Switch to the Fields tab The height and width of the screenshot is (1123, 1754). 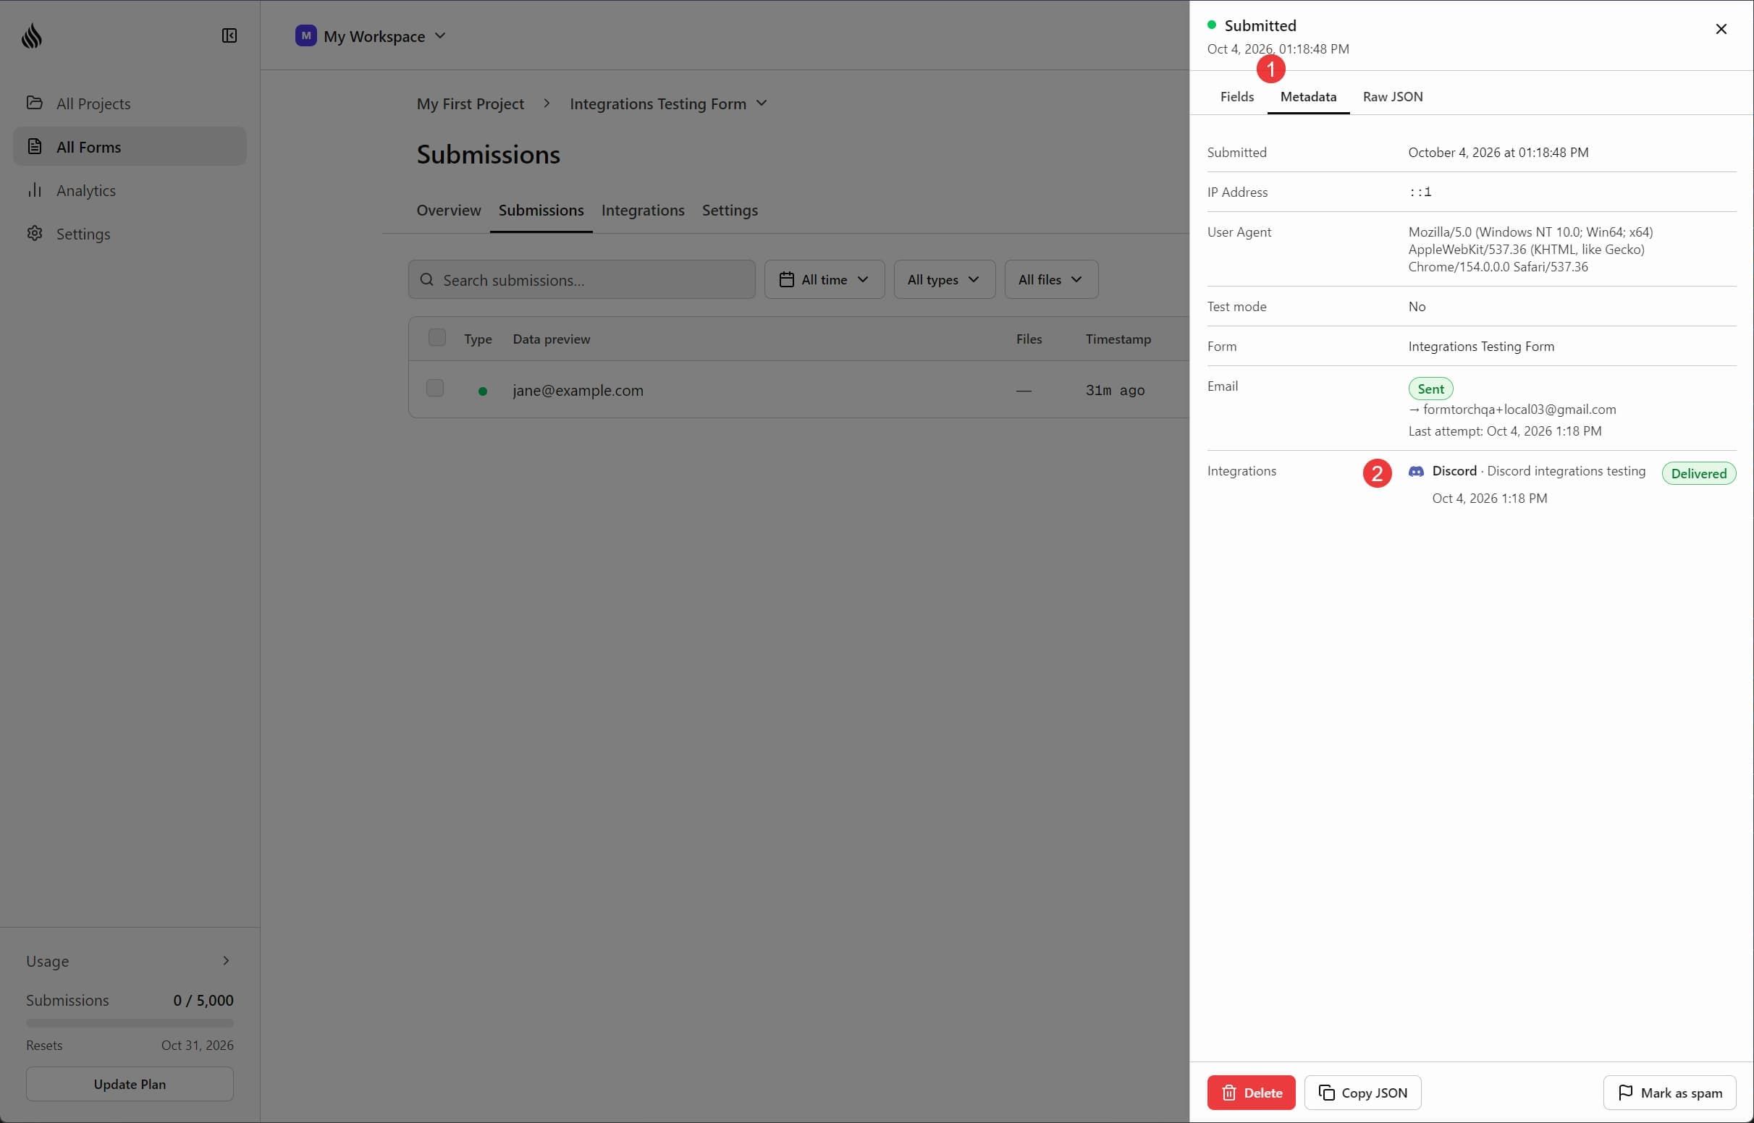click(x=1237, y=96)
